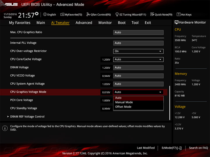Viewport: 210px width, 157px height.
Task: Click the Hardware Monitor screen icon
Action: pos(176,22)
